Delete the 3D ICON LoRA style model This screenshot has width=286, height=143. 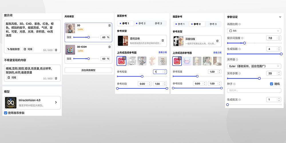click(110, 47)
